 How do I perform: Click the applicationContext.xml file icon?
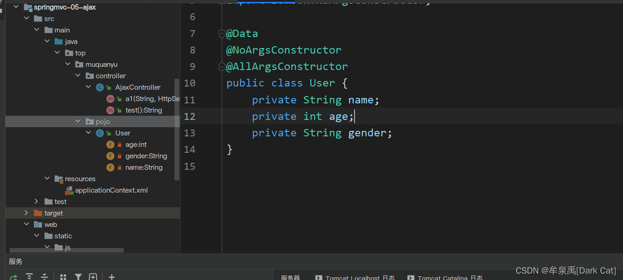69,190
